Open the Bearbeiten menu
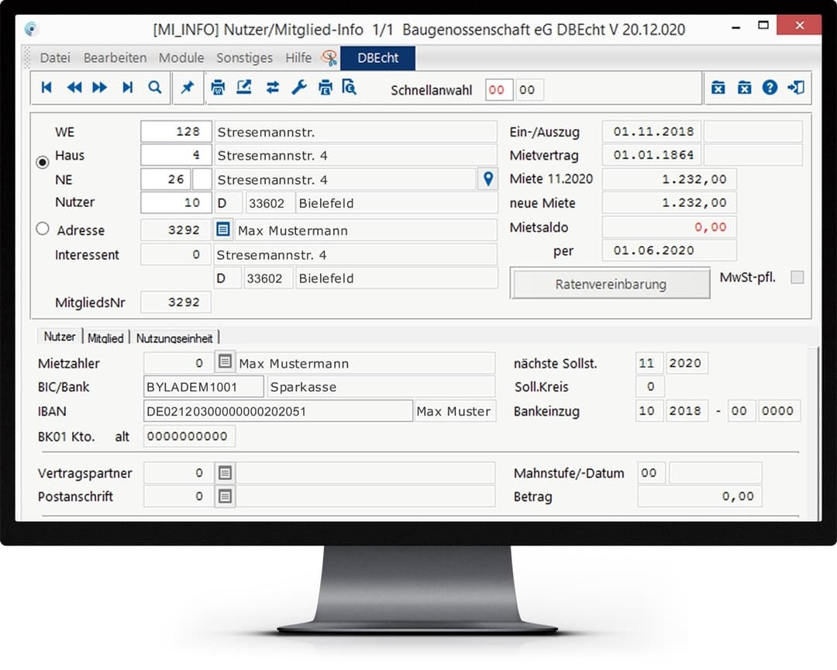Viewport: 837px width, 670px height. pyautogui.click(x=115, y=57)
